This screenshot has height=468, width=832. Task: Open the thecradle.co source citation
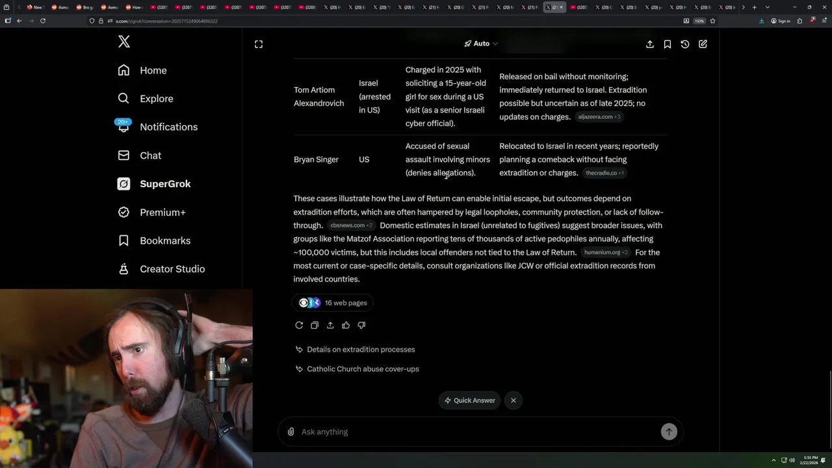pyautogui.click(x=604, y=173)
